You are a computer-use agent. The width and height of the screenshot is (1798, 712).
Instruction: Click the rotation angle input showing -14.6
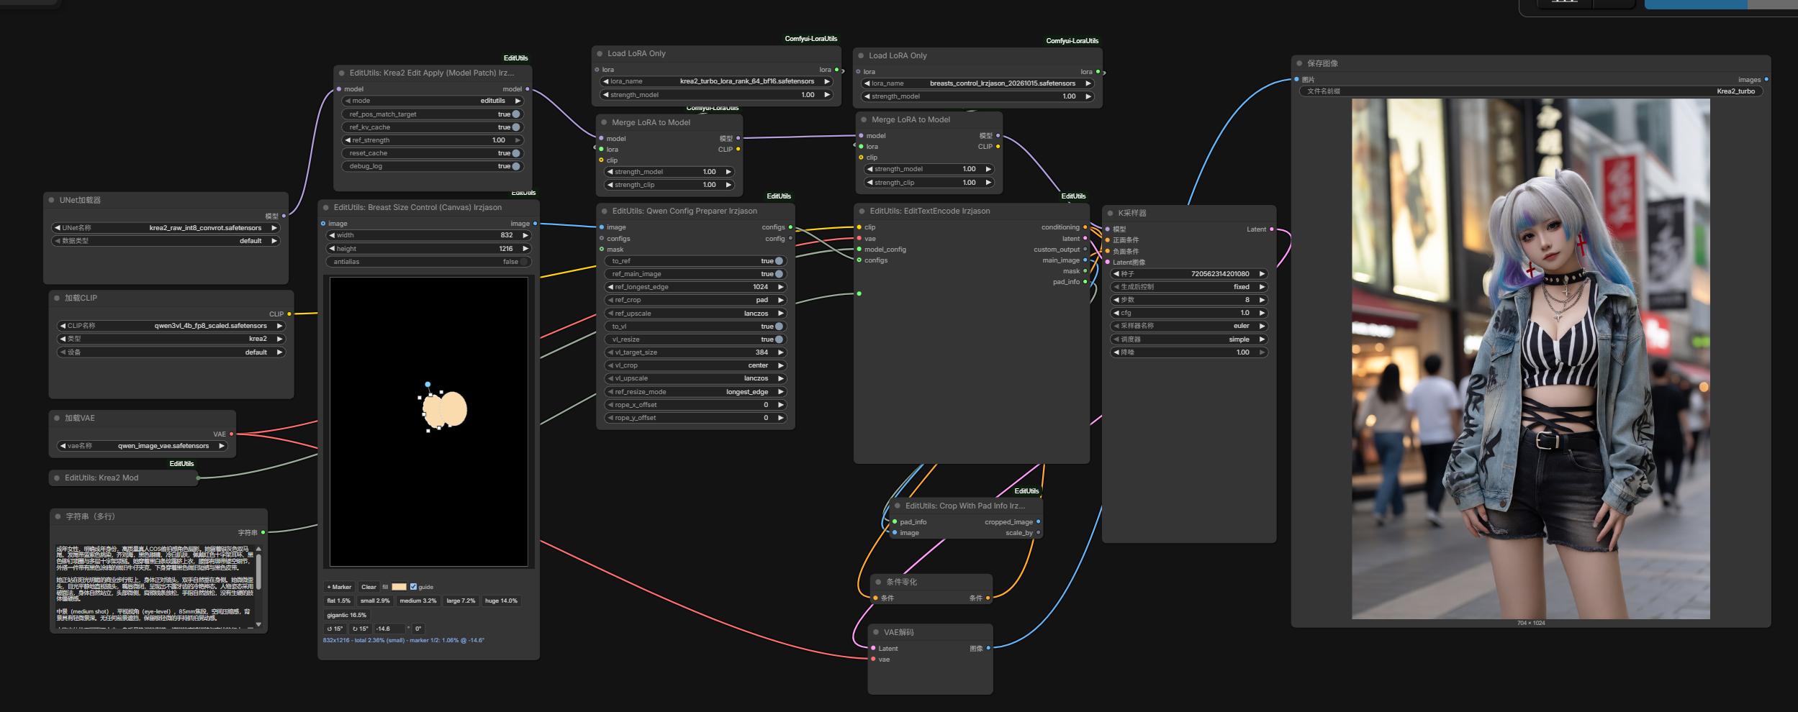point(391,629)
